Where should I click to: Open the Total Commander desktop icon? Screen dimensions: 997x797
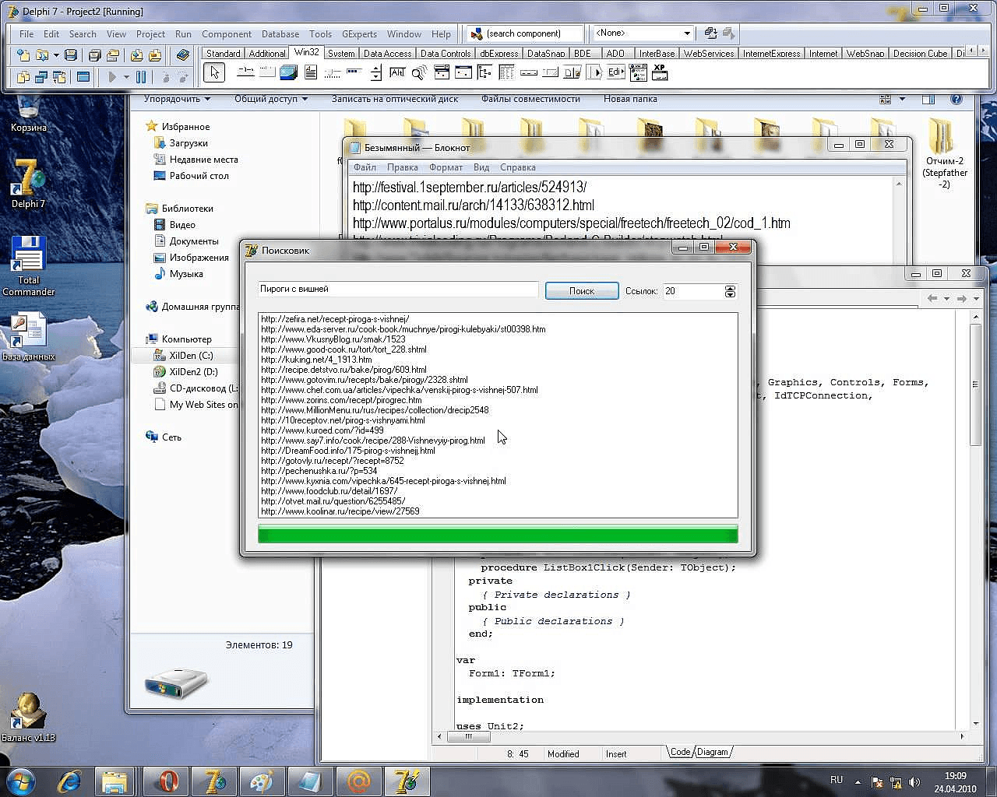[28, 265]
